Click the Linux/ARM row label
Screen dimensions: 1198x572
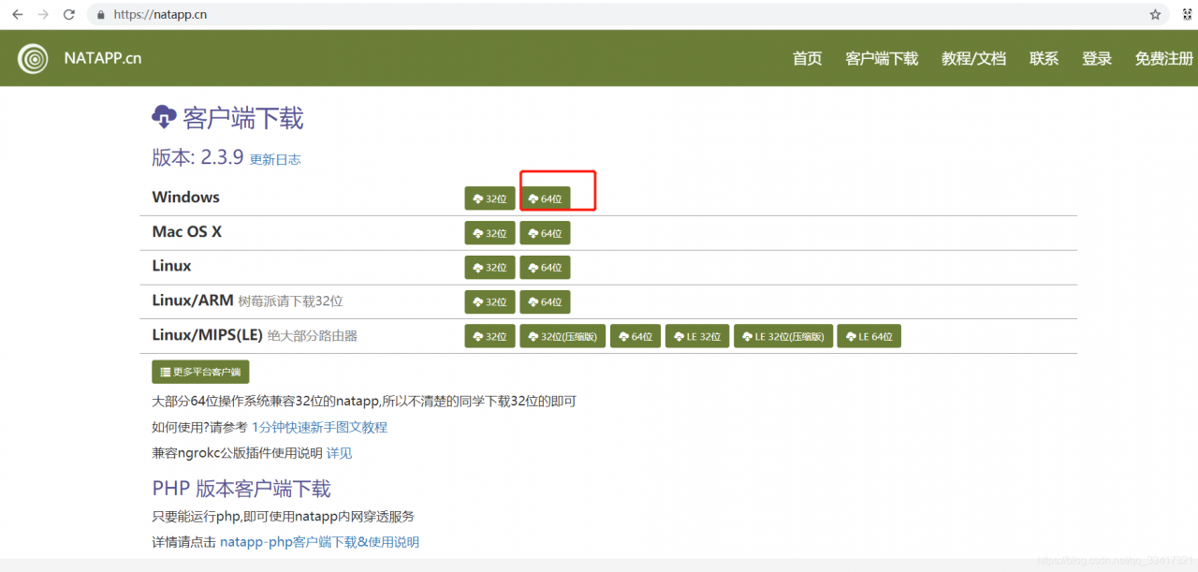point(193,301)
